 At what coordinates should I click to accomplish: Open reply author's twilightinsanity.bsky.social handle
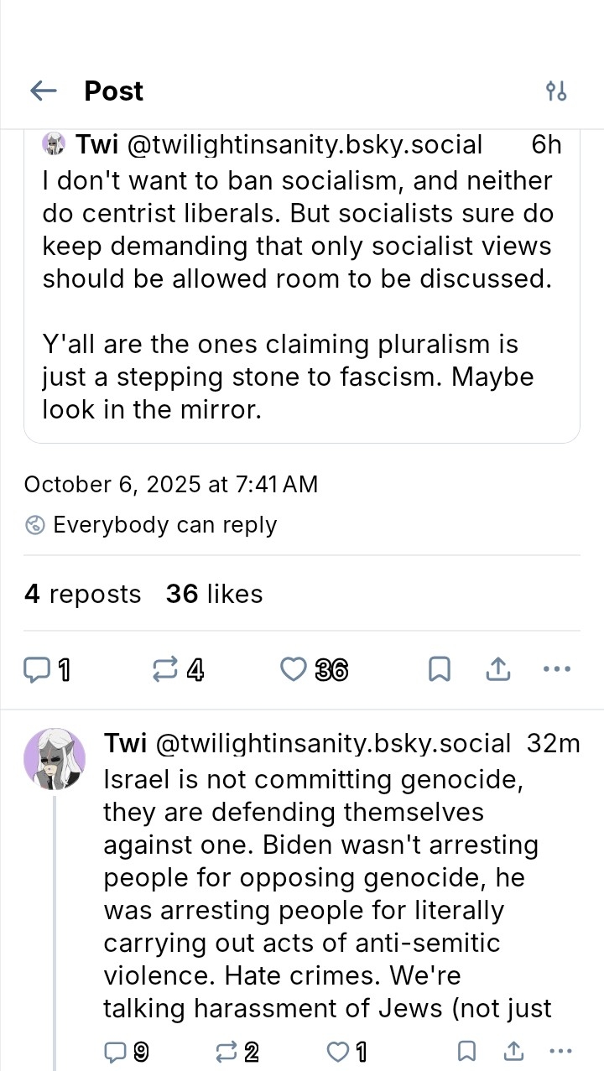pyautogui.click(x=333, y=743)
